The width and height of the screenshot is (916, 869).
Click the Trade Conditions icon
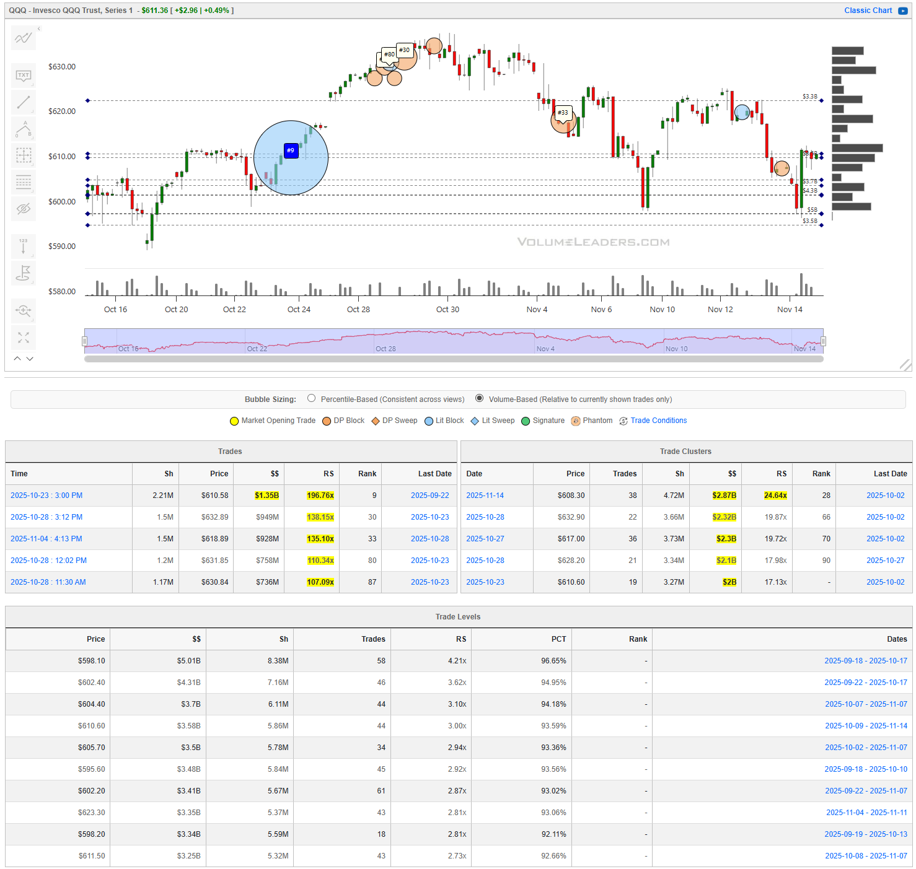click(623, 421)
